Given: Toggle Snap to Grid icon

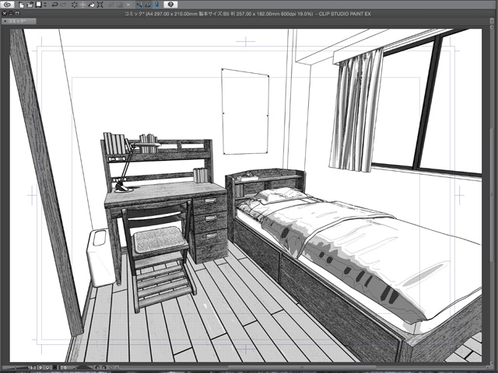Looking at the screenshot, I should [x=156, y=5].
